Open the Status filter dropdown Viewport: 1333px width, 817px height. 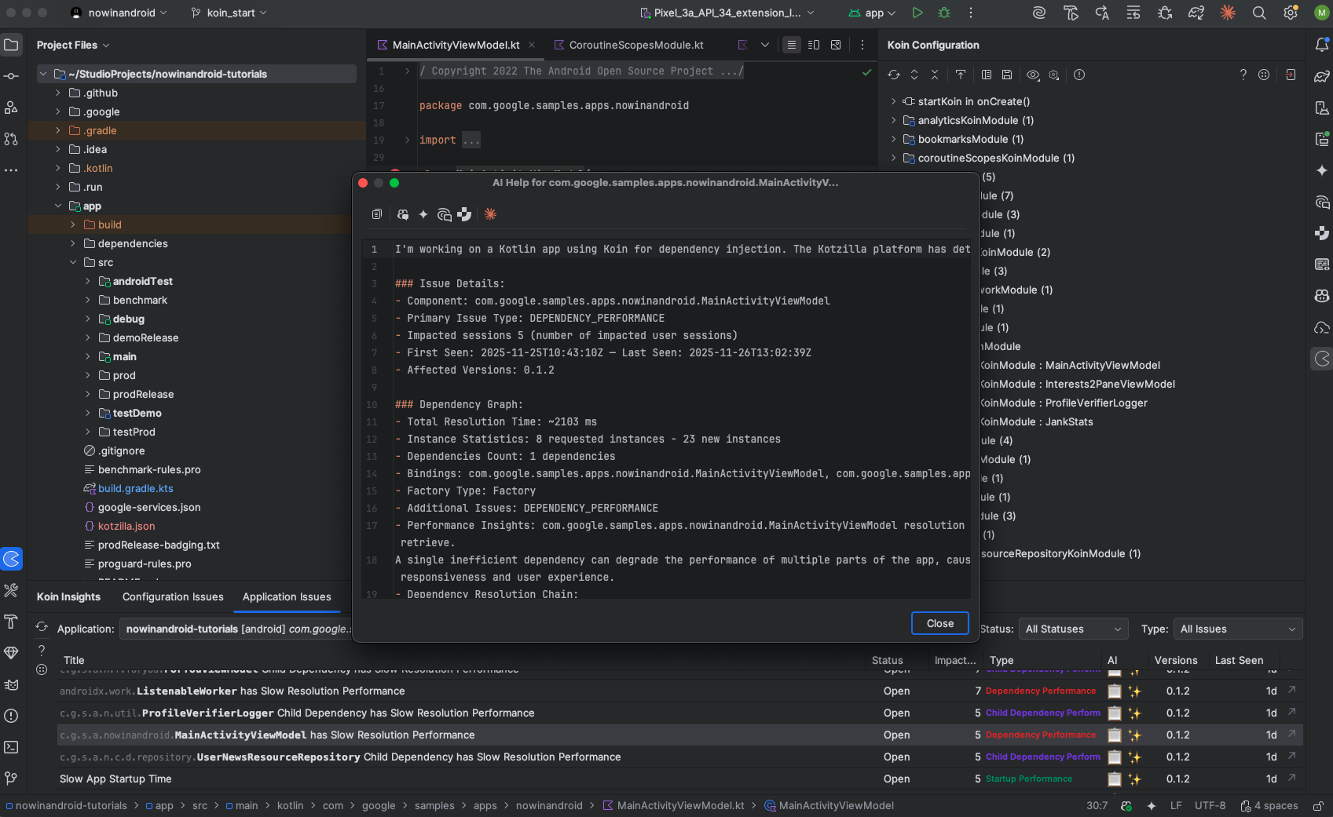coord(1073,629)
